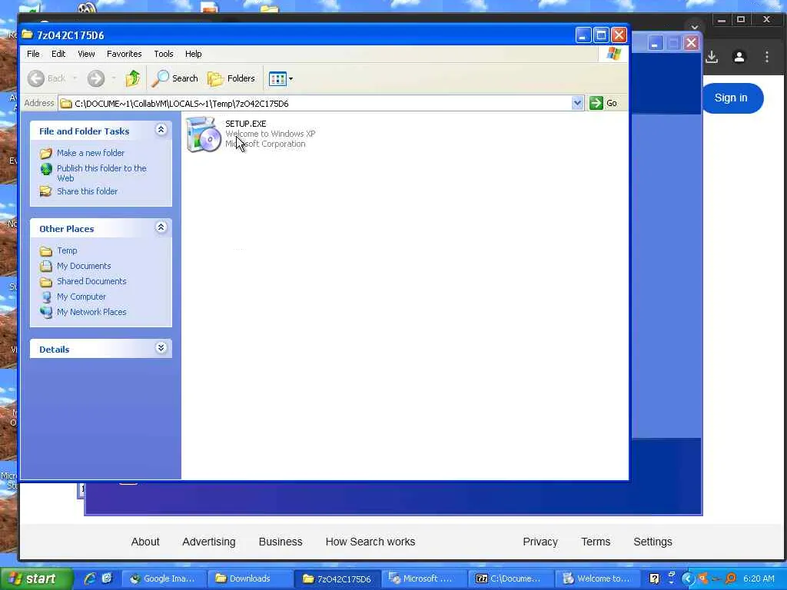
Task: Click the folder icon in Explorer title bar
Action: 27,35
